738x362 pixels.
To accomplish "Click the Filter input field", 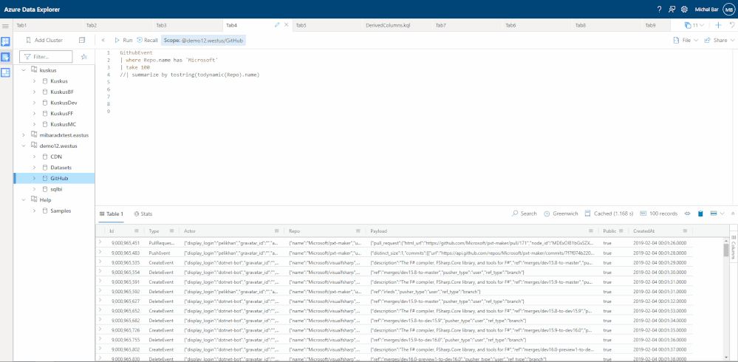I will tap(46, 56).
